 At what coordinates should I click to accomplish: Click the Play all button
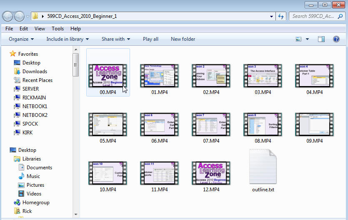coord(150,39)
